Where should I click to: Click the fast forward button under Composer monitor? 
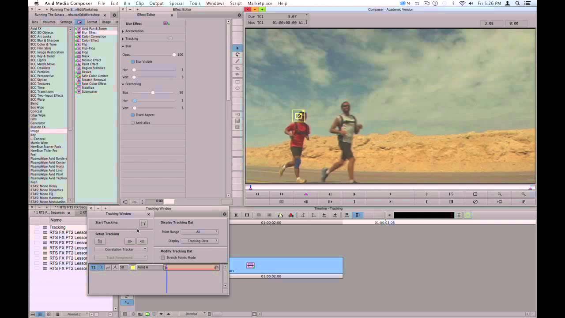[282, 194]
